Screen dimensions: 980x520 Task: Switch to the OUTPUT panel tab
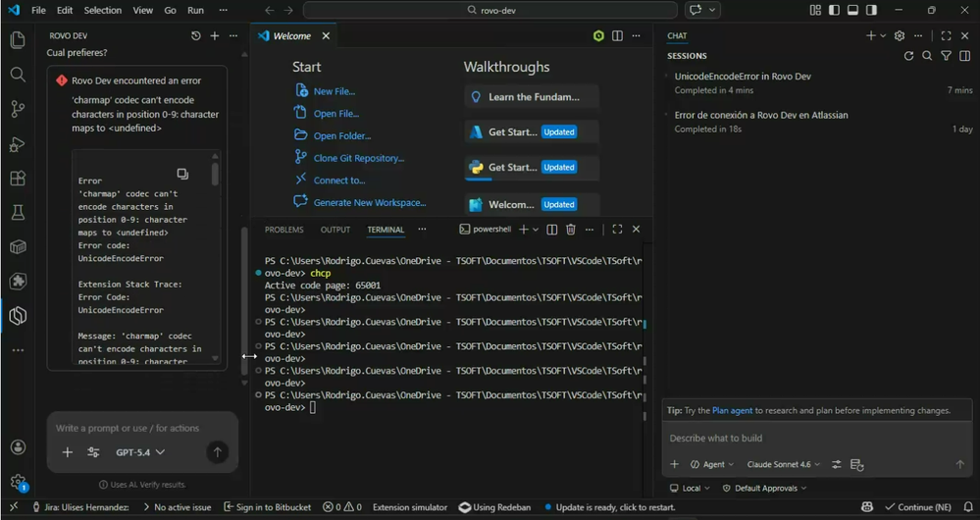(x=335, y=230)
